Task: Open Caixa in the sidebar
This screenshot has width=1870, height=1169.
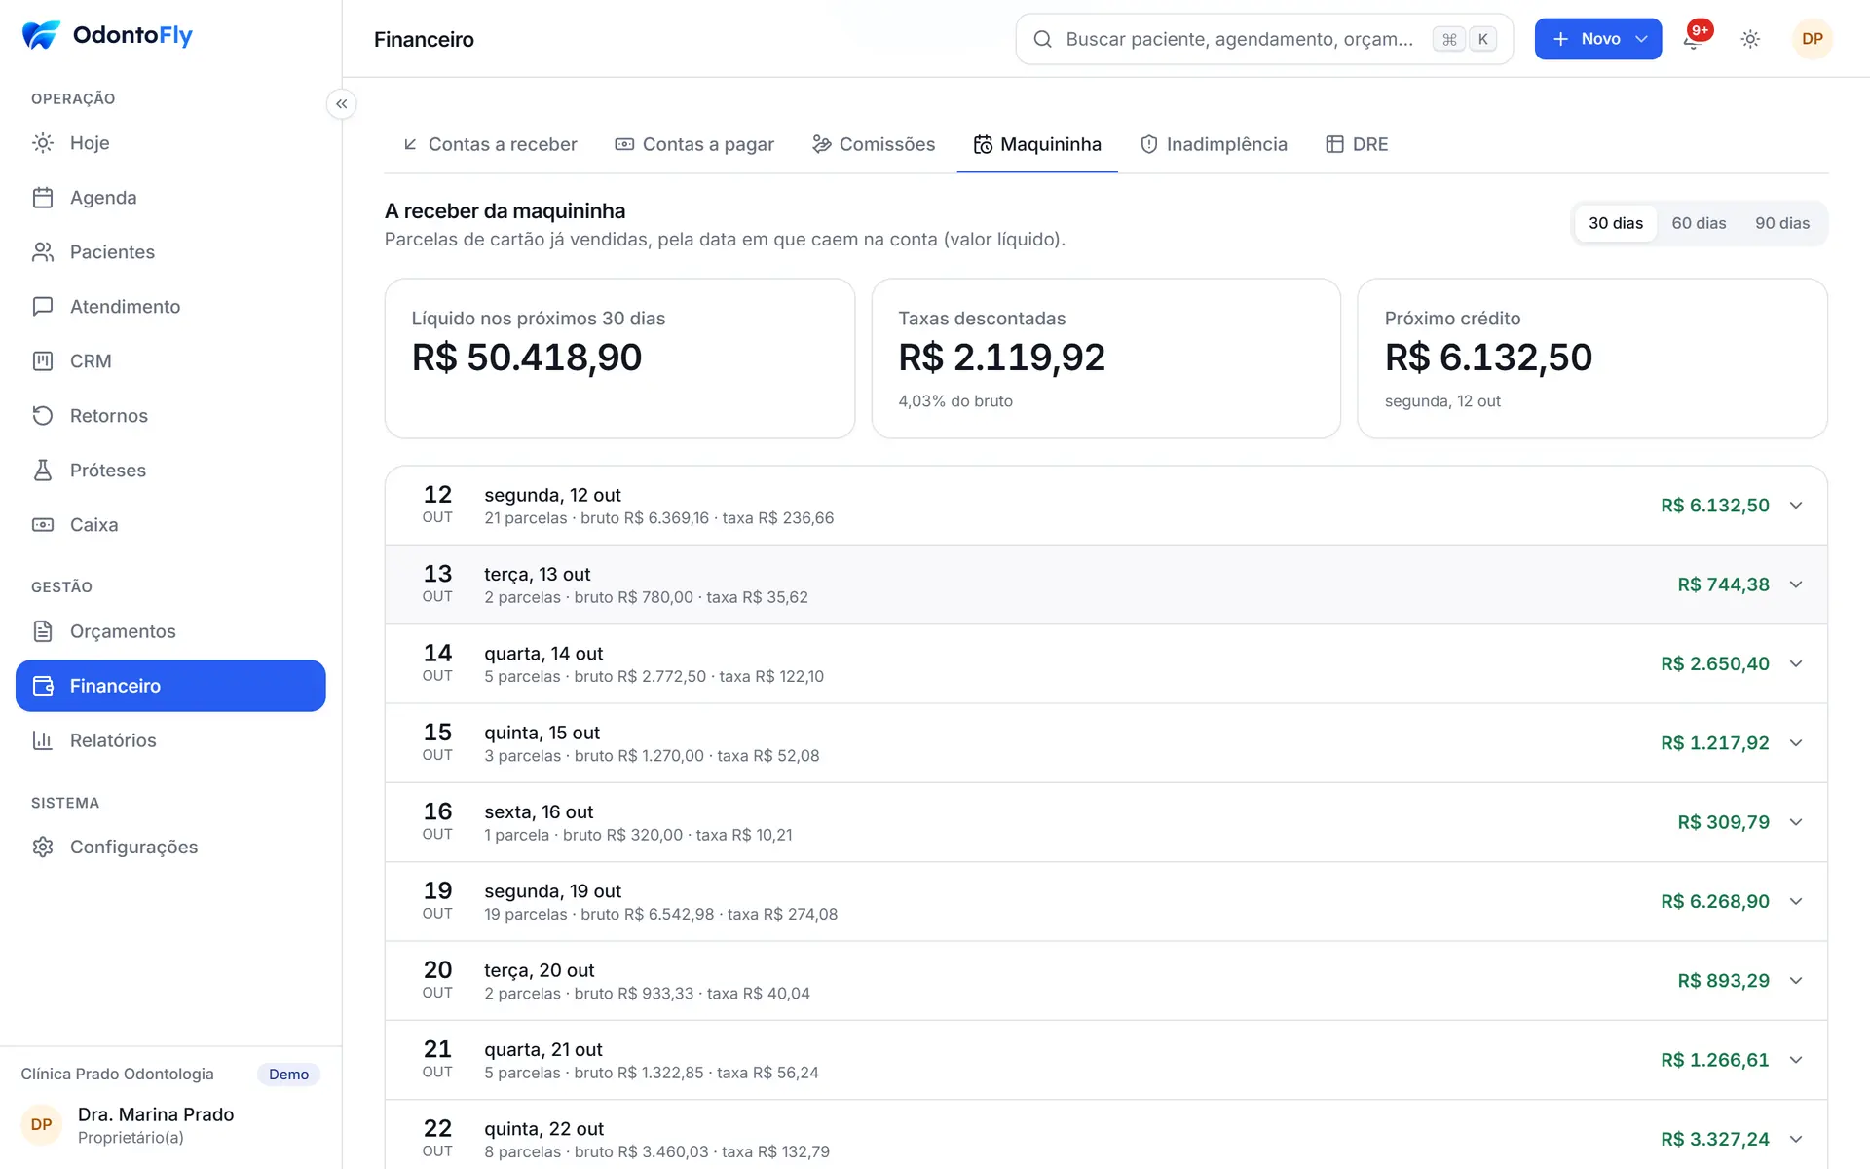Action: click(170, 525)
